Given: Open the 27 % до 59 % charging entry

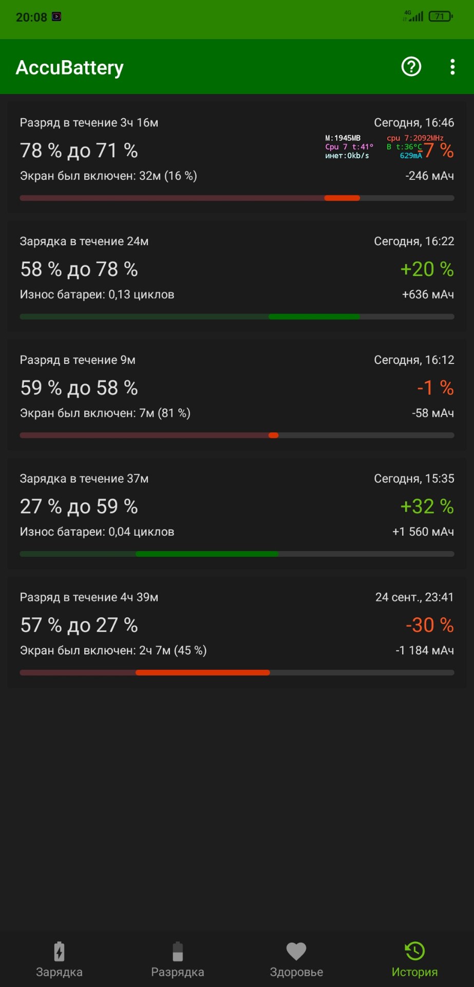Looking at the screenshot, I should click(237, 514).
